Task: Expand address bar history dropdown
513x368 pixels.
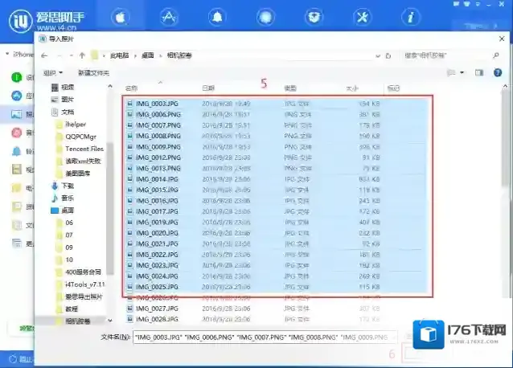Action: (378, 56)
